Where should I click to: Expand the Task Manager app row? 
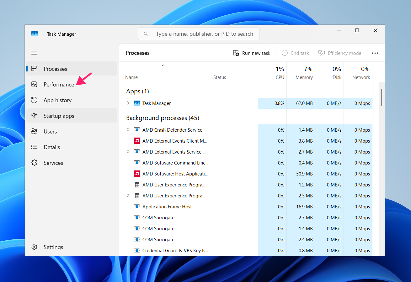(128, 103)
